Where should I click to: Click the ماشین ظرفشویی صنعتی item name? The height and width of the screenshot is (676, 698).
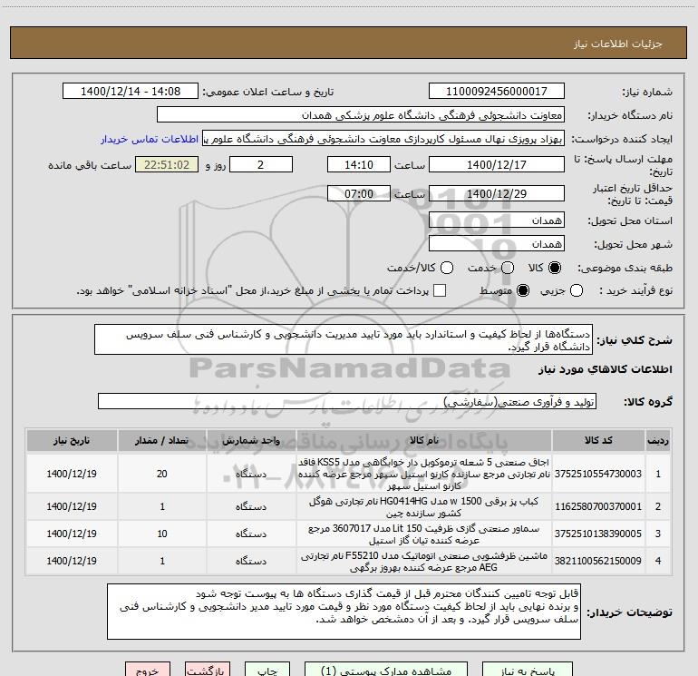[424, 561]
